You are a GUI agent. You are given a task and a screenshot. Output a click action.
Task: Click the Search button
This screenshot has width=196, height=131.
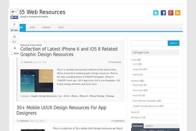(173, 43)
